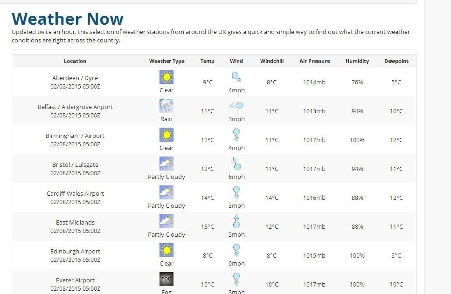This screenshot has width=451, height=294.
Task: Click the wind direction arrow in Birmingham row
Action: (236, 135)
